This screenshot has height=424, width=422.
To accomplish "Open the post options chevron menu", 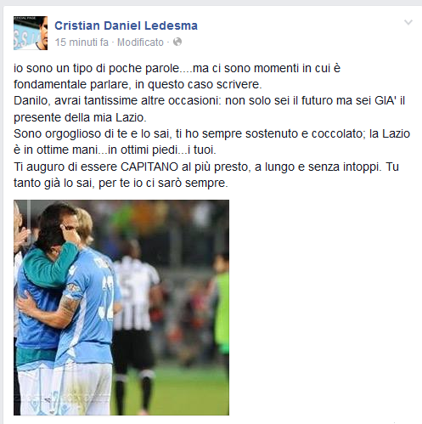I will (408, 22).
